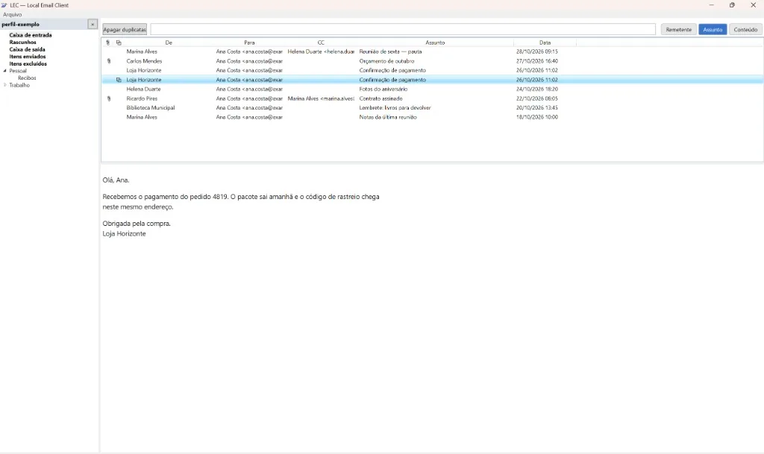Select sender Biblioteca Municipal in list
This screenshot has height=454, width=764.
151,108
